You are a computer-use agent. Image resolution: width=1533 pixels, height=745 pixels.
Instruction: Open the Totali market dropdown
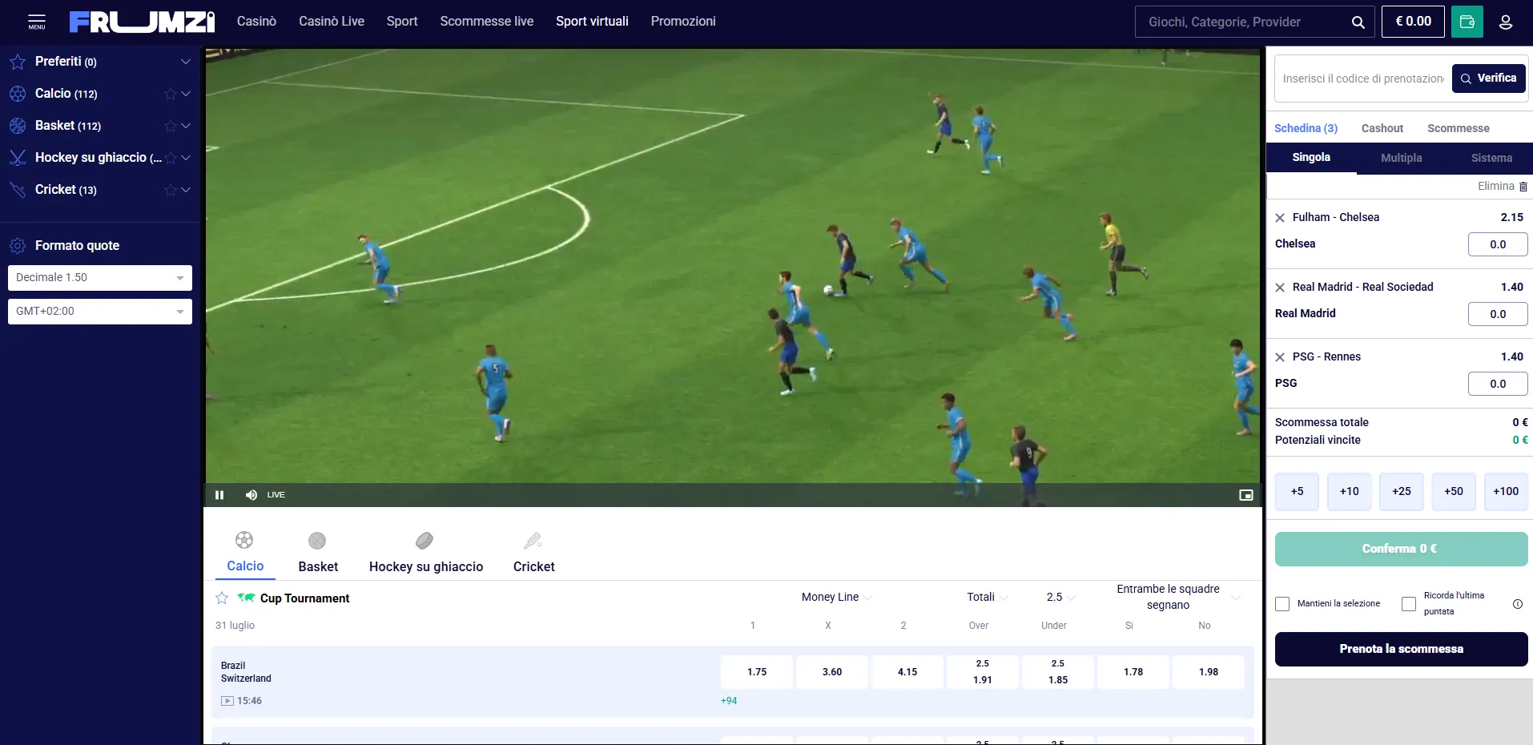[988, 598]
